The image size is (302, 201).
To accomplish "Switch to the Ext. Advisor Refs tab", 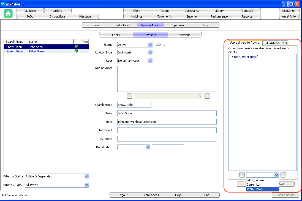I will click(x=275, y=43).
